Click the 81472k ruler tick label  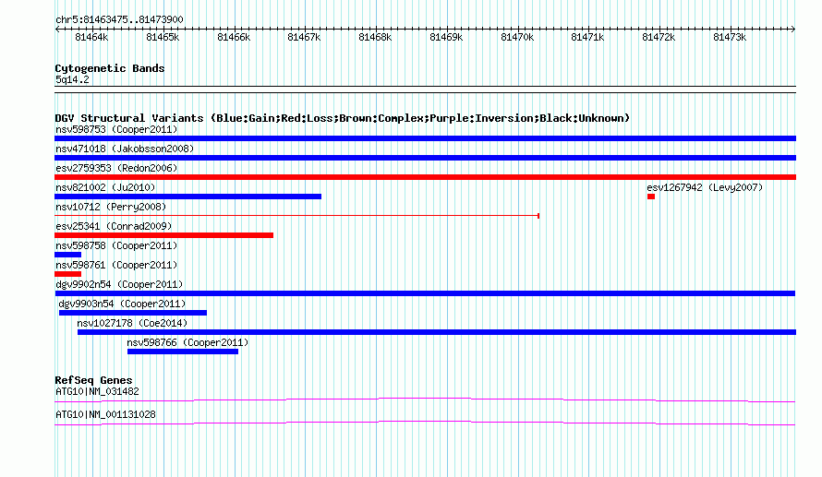659,37
